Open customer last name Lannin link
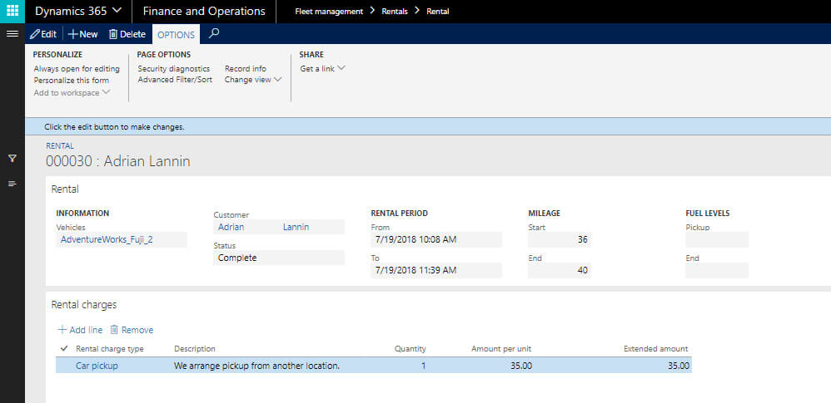 [x=296, y=227]
